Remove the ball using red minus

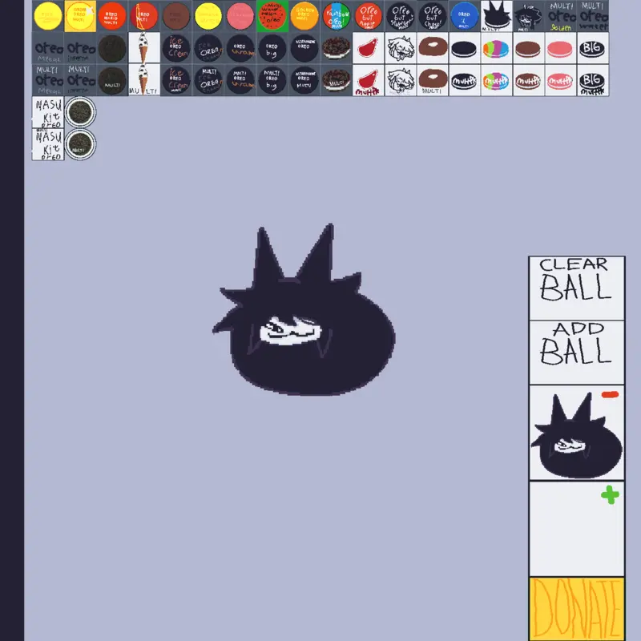click(x=610, y=394)
